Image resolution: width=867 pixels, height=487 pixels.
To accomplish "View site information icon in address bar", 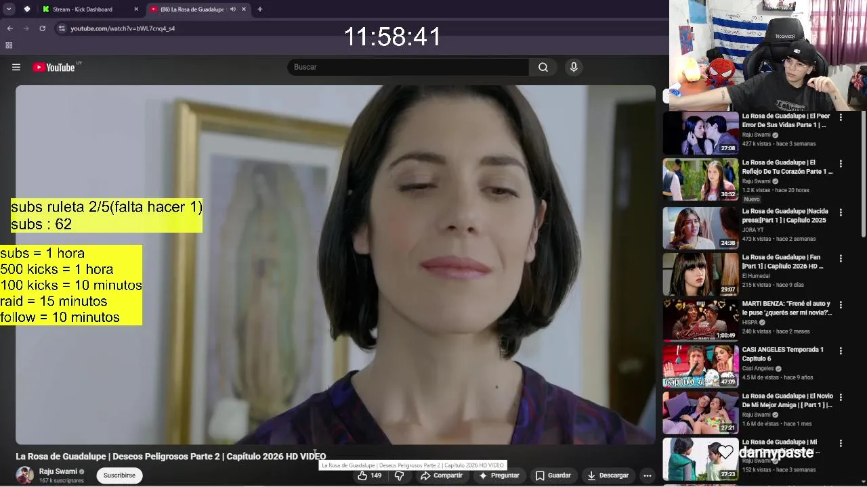I will tap(62, 28).
